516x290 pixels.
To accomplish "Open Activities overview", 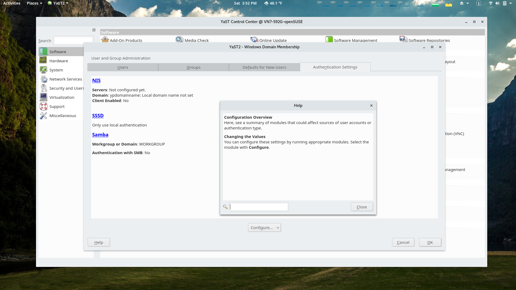I will click(x=12, y=3).
